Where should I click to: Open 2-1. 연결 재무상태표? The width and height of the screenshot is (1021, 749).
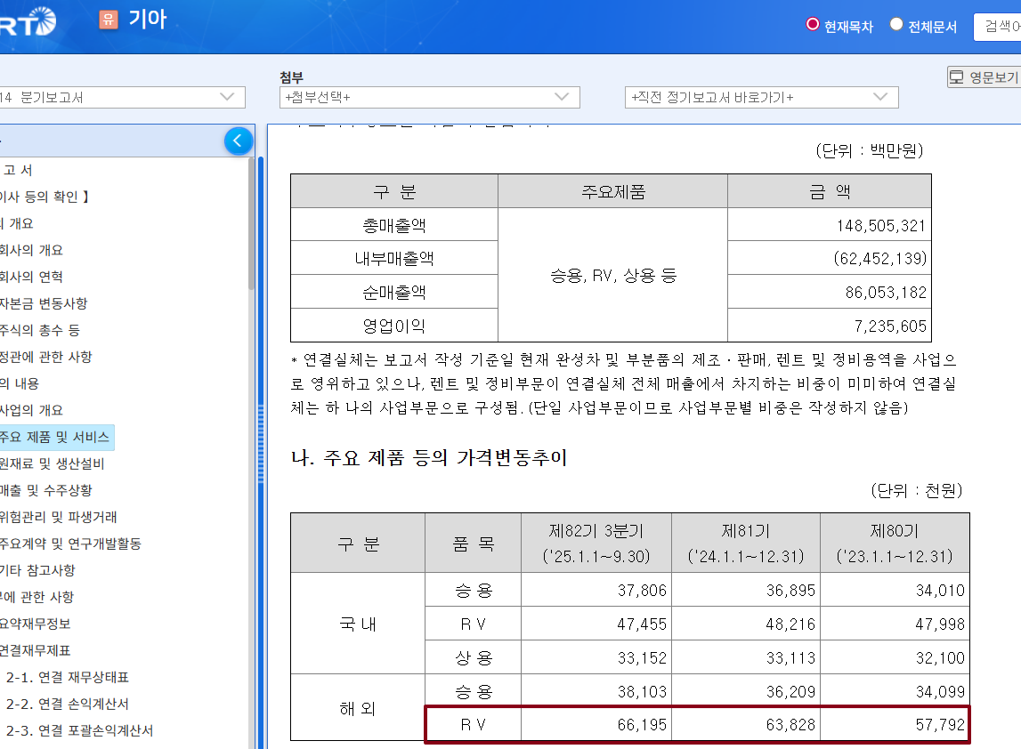tap(67, 677)
